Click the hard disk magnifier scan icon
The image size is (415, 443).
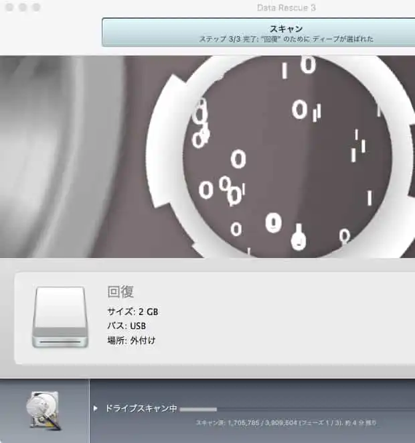pos(44,411)
